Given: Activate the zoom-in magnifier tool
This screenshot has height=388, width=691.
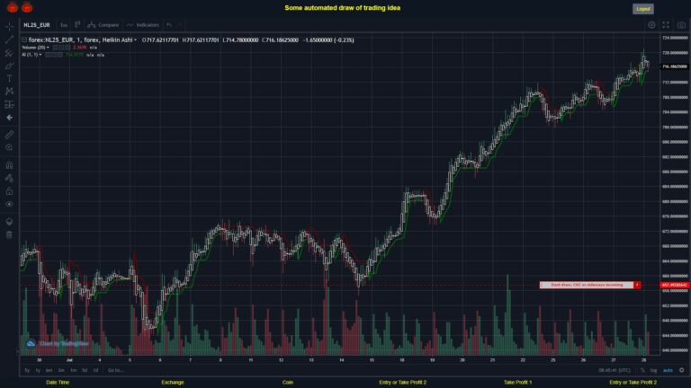Looking at the screenshot, I should point(9,148).
